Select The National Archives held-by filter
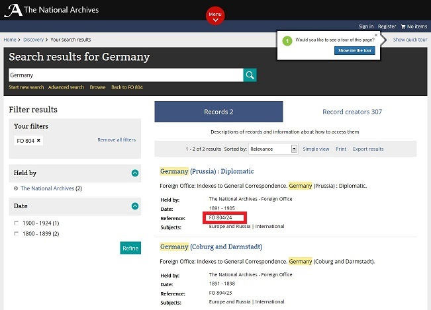Image resolution: width=431 pixels, height=310 pixels. [x=47, y=188]
